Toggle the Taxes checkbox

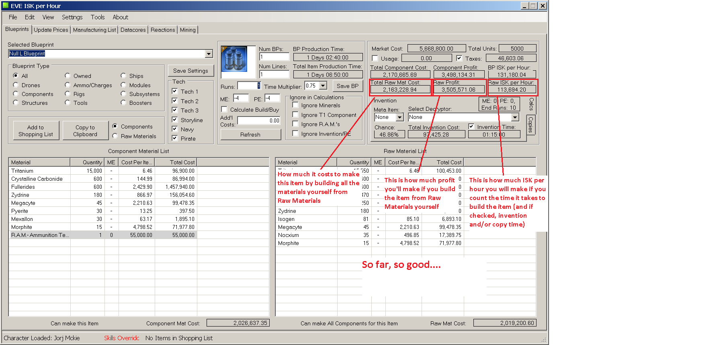tap(459, 58)
